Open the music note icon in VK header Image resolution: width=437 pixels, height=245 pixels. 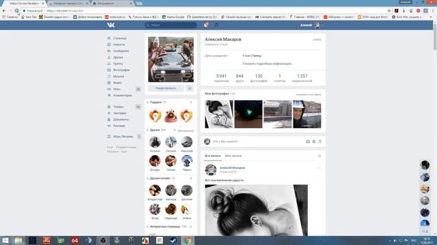216,25
